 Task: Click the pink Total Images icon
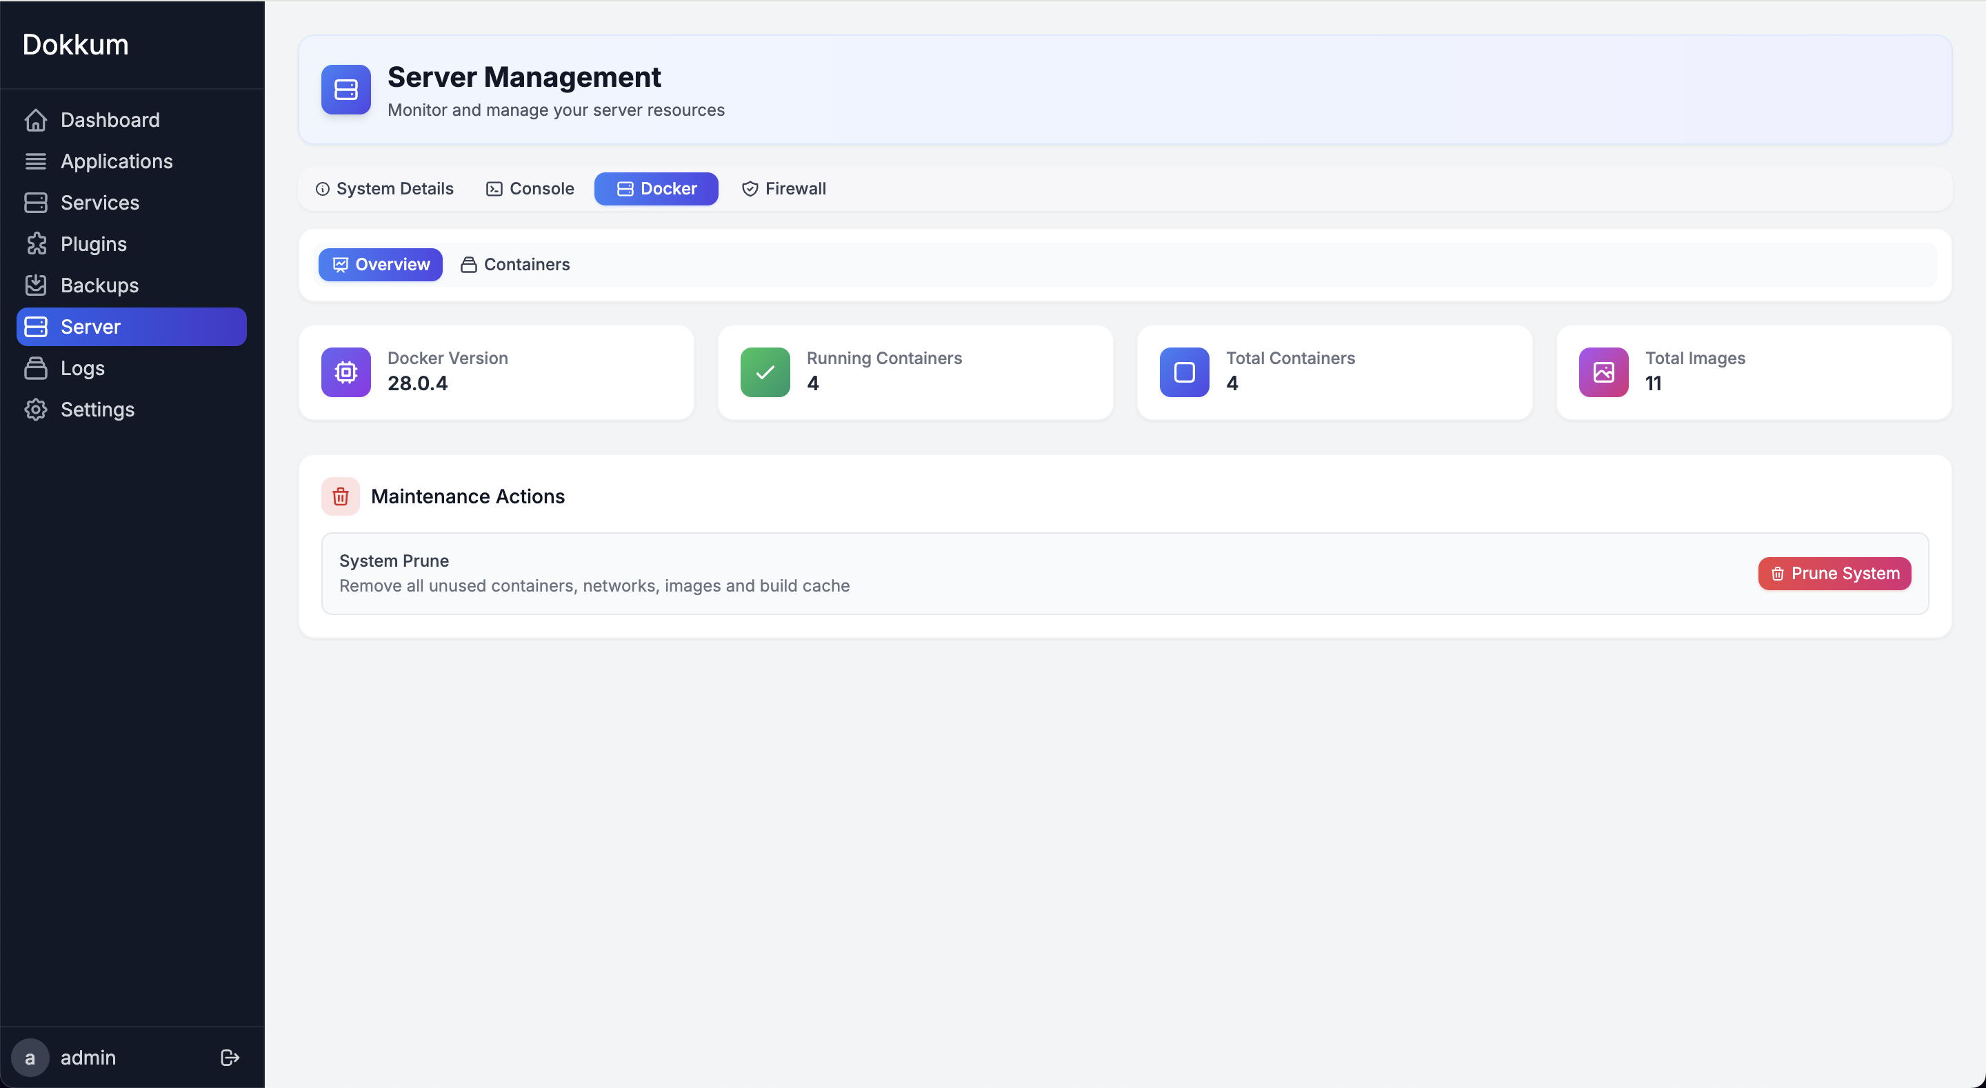coord(1603,372)
